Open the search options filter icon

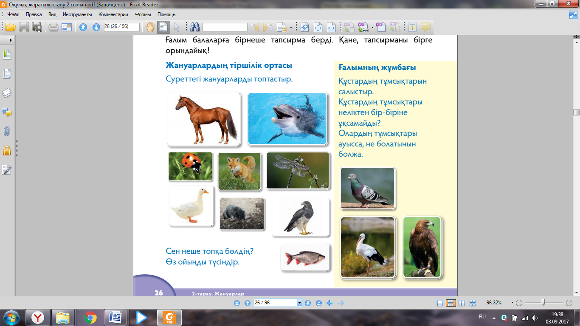click(x=282, y=27)
